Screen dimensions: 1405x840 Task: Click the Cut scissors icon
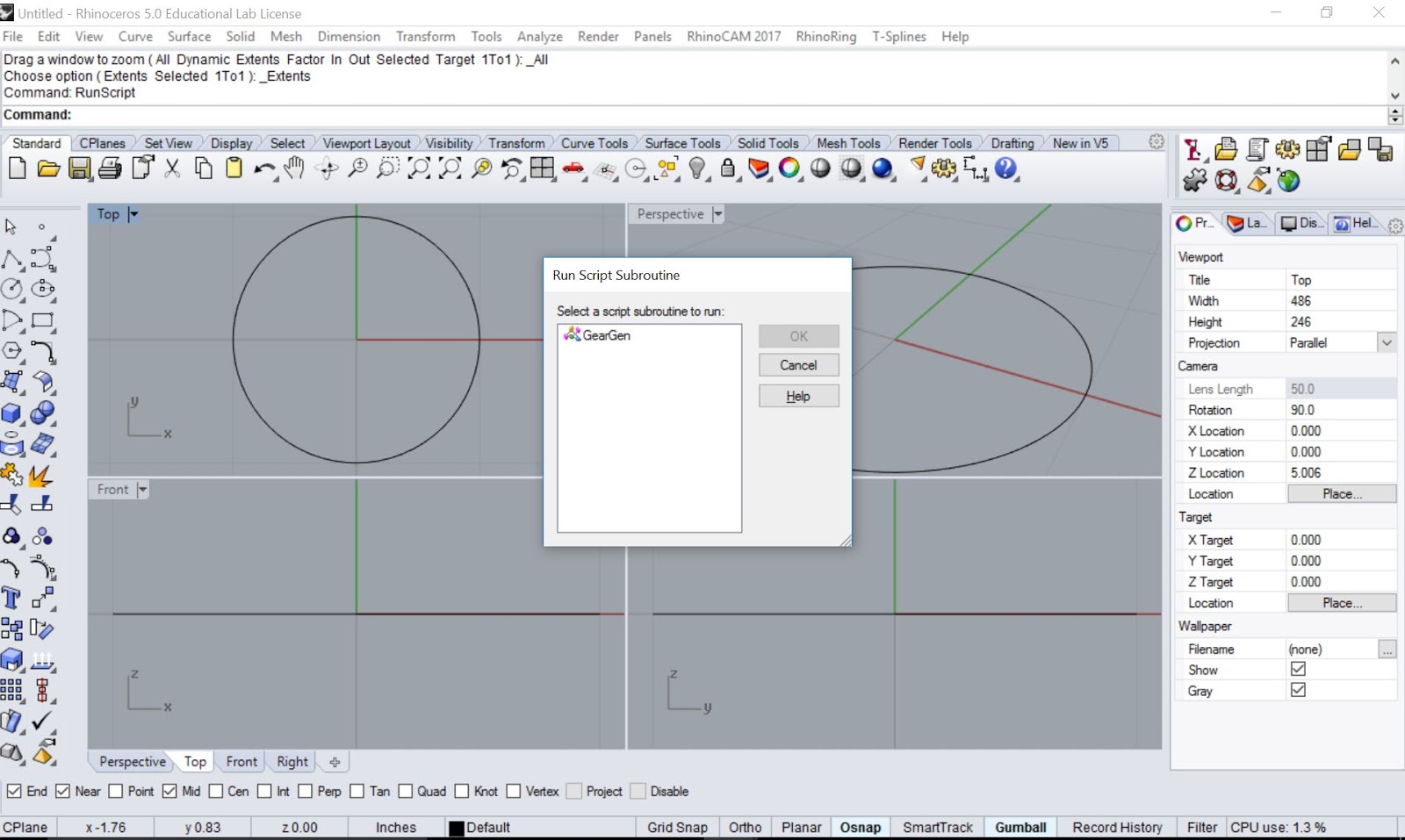[172, 168]
